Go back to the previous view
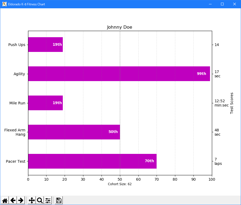 click(13, 200)
